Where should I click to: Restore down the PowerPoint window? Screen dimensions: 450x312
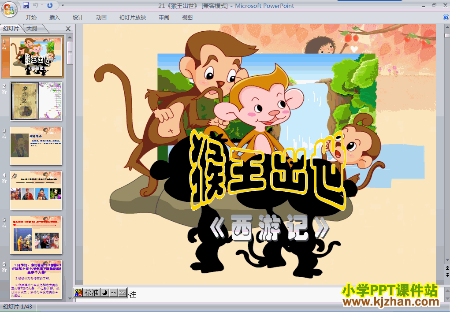435,5
